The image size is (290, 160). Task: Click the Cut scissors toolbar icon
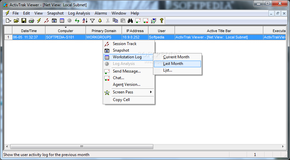[108, 21]
